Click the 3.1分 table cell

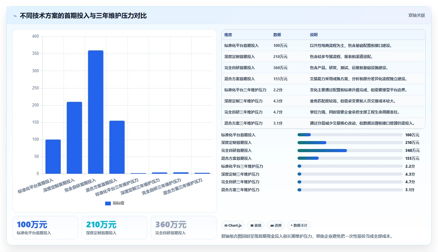tap(278, 123)
